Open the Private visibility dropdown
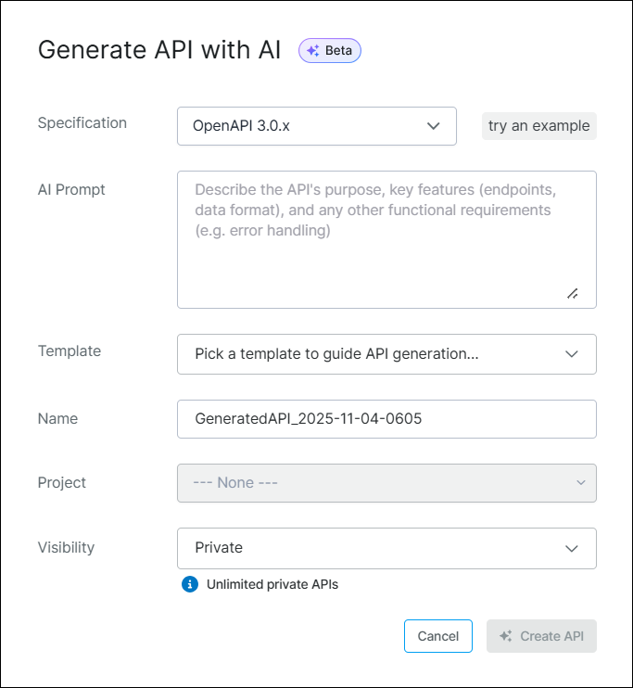 [371, 548]
